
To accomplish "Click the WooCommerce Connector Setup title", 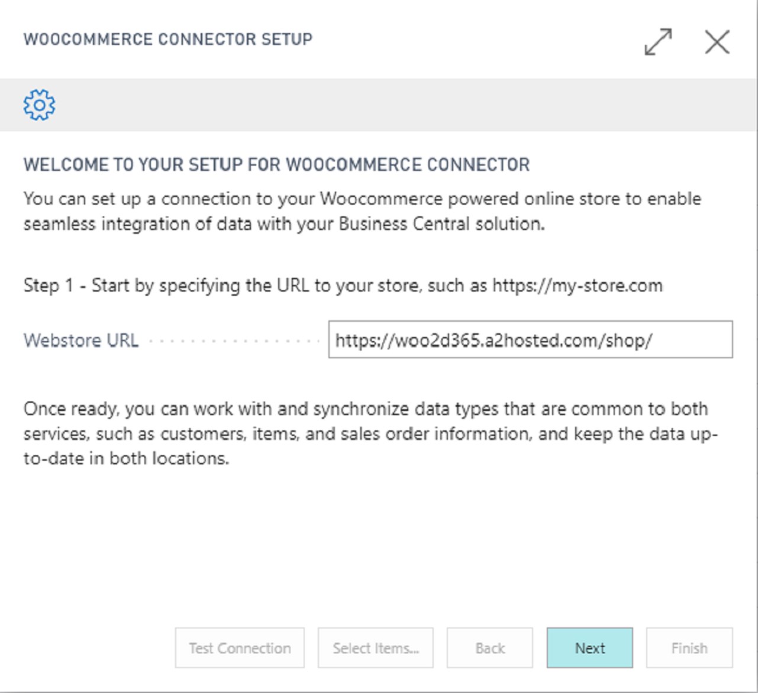I will 168,40.
